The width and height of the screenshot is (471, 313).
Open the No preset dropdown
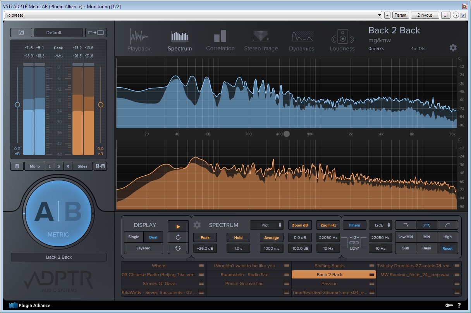coord(193,15)
